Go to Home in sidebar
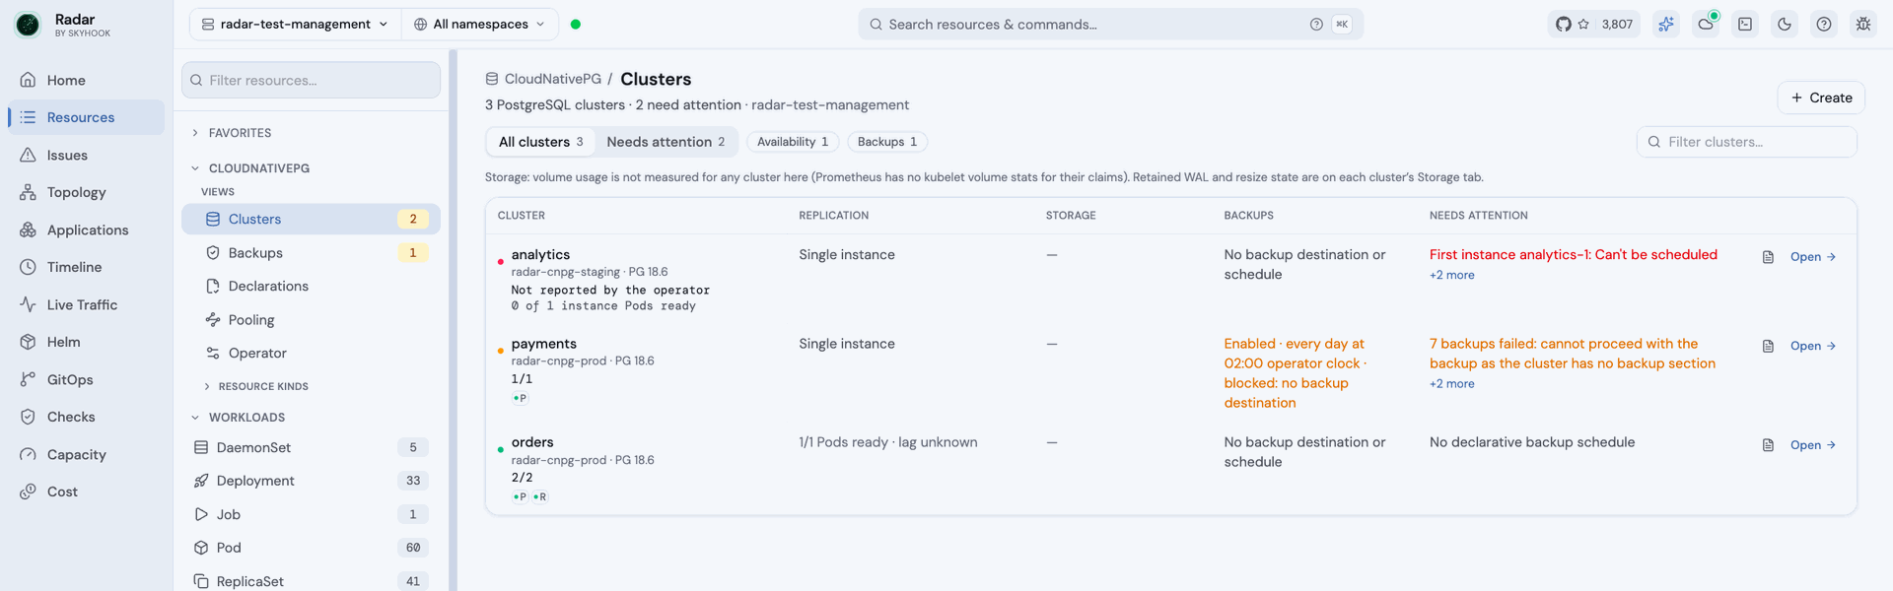Image resolution: width=1893 pixels, height=591 pixels. (86, 80)
